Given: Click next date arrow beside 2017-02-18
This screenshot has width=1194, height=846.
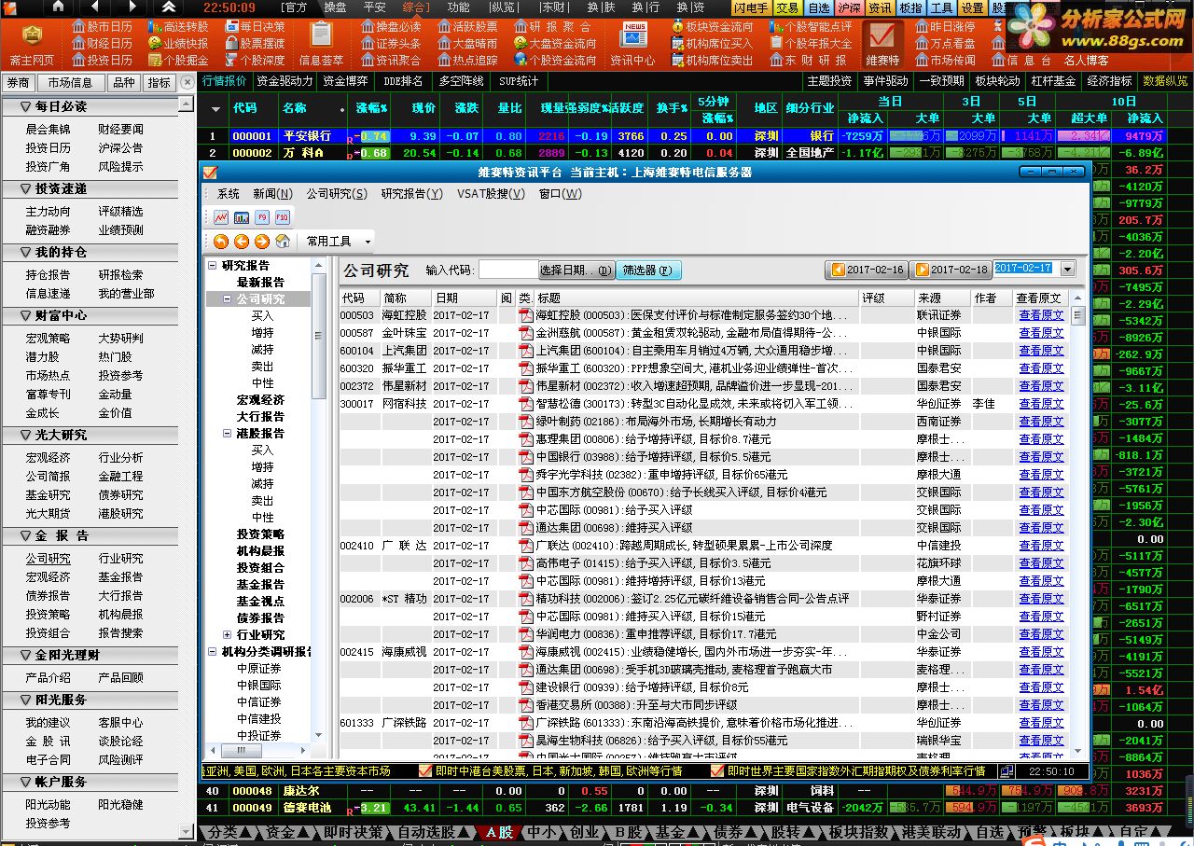Looking at the screenshot, I should point(922,270).
